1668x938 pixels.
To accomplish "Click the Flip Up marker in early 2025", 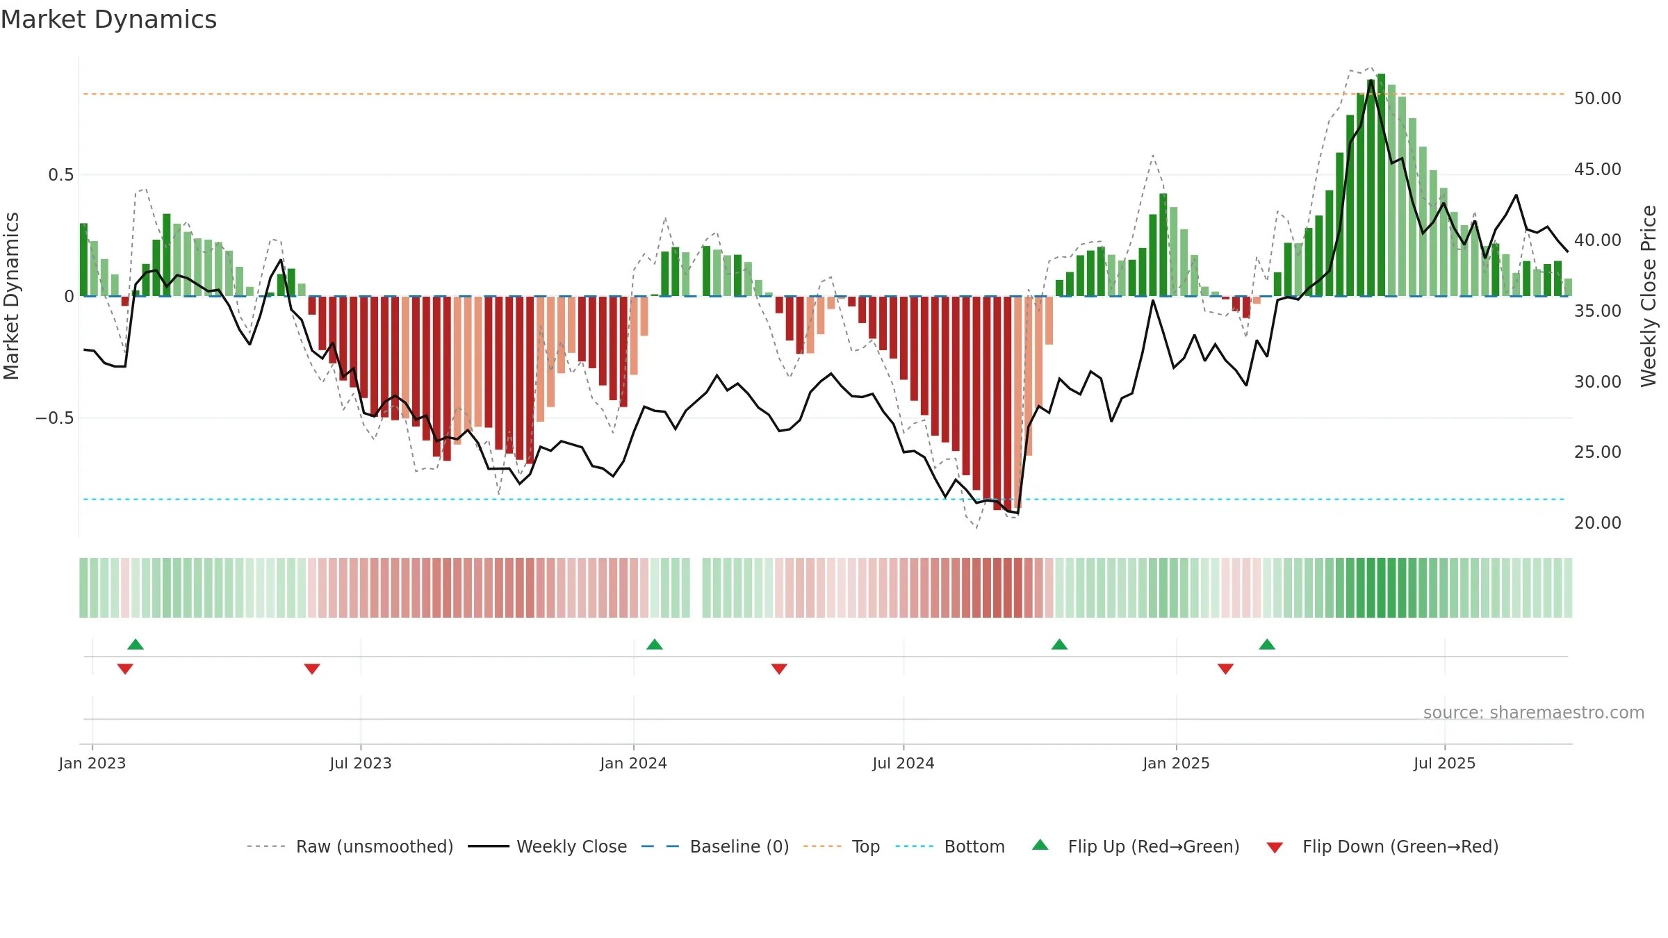I will coord(1267,644).
